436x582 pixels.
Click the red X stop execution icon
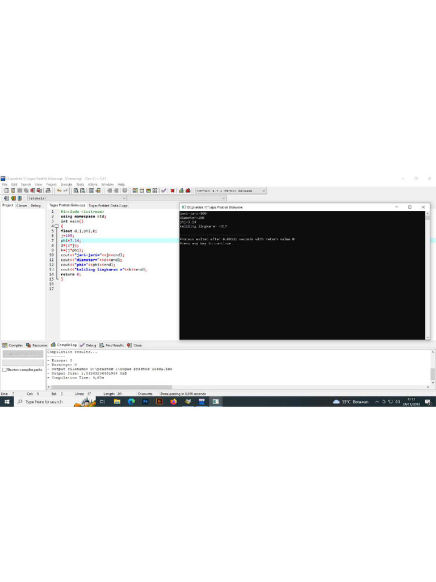[173, 190]
